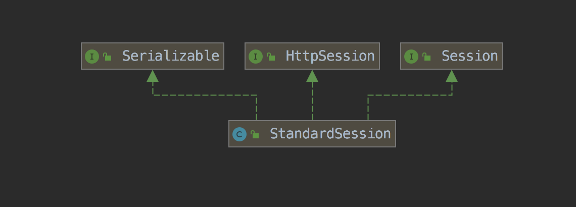
Task: Click the arrowhead pointing into Serializable
Action: (153, 76)
